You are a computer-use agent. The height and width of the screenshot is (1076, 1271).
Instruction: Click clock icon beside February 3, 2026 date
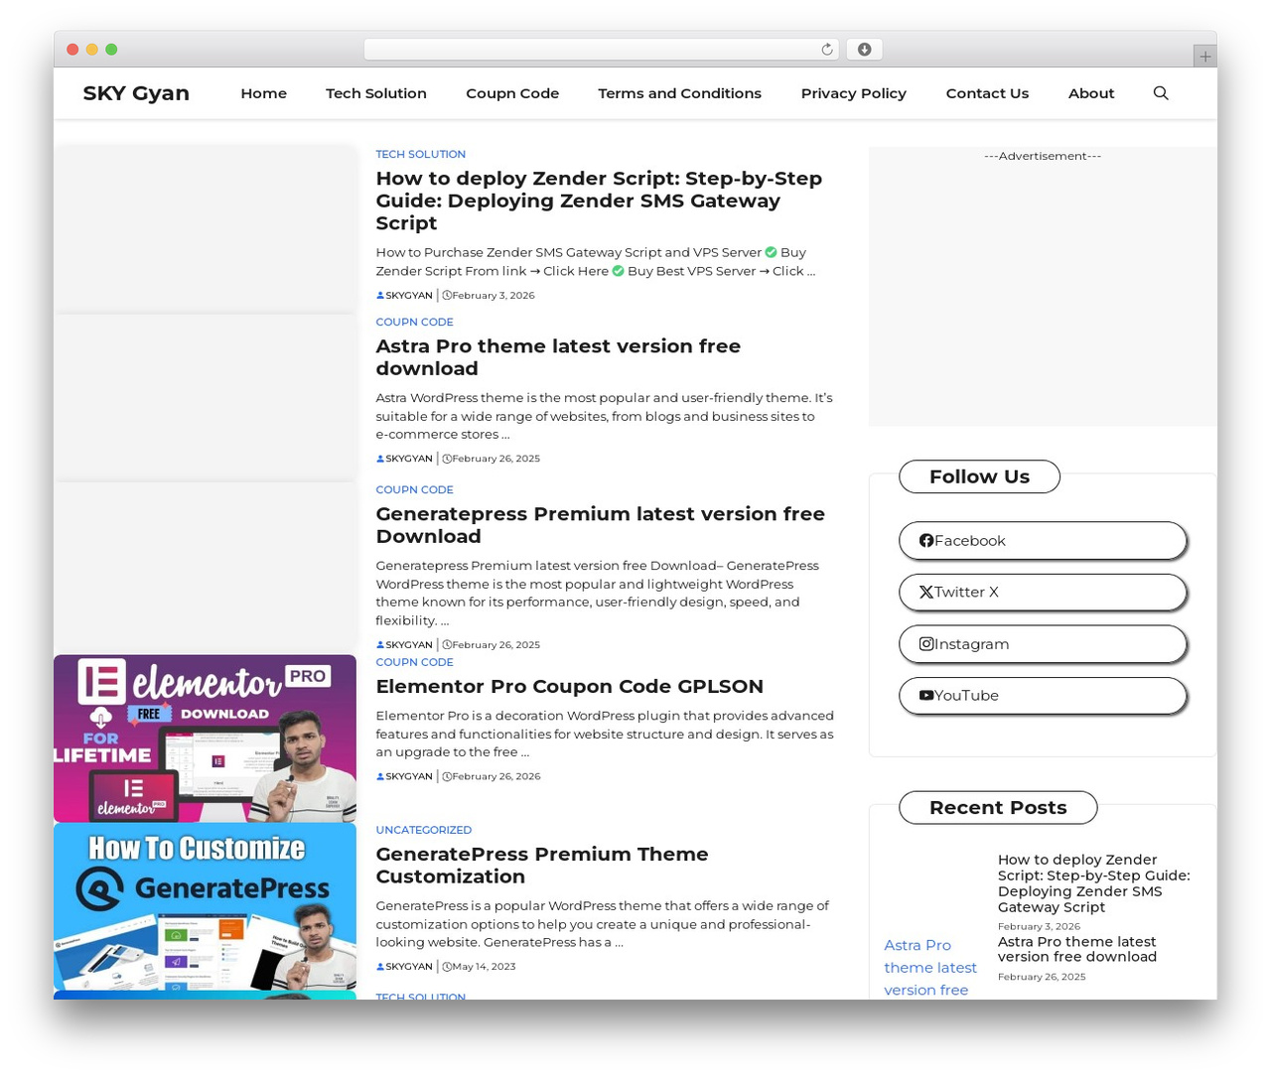[x=447, y=296]
